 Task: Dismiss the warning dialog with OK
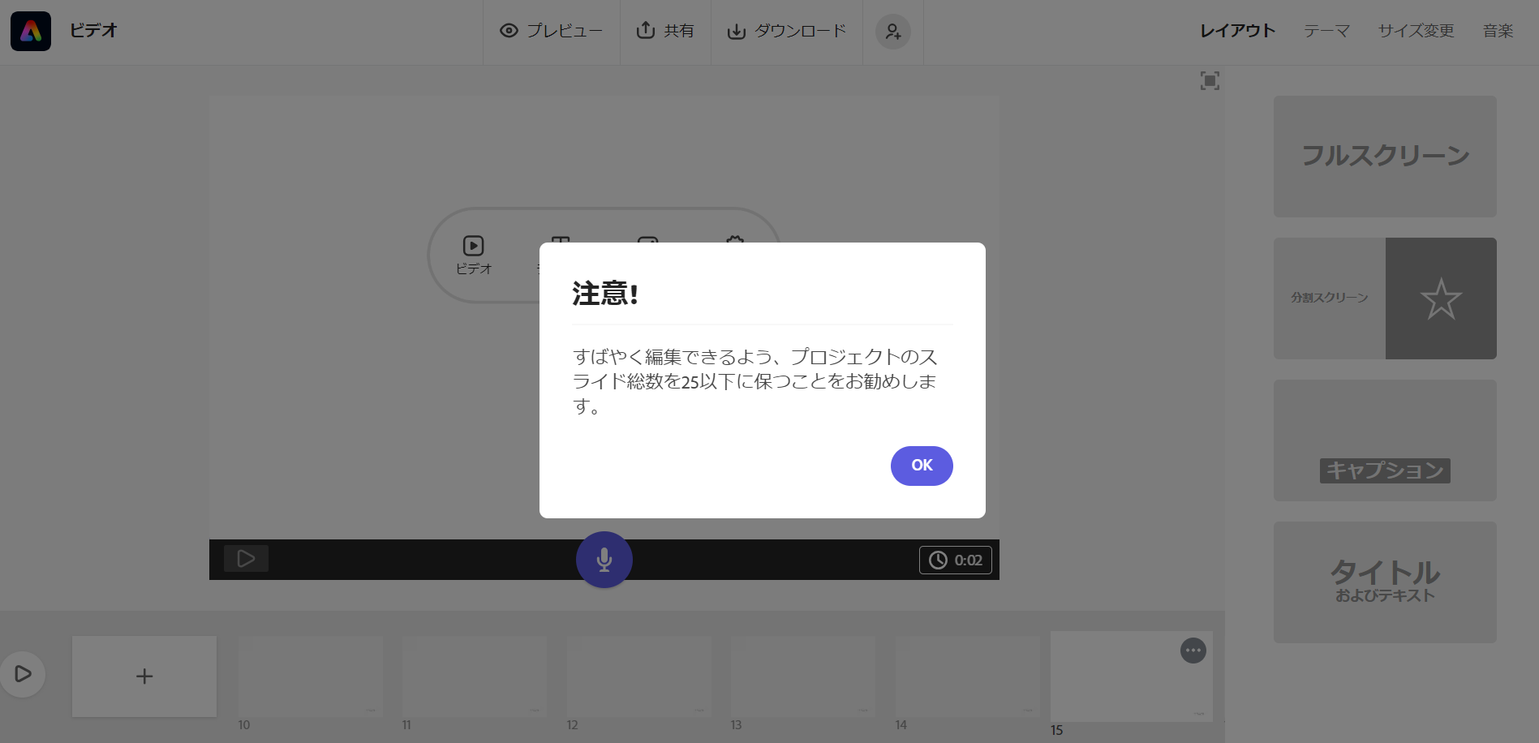(922, 466)
